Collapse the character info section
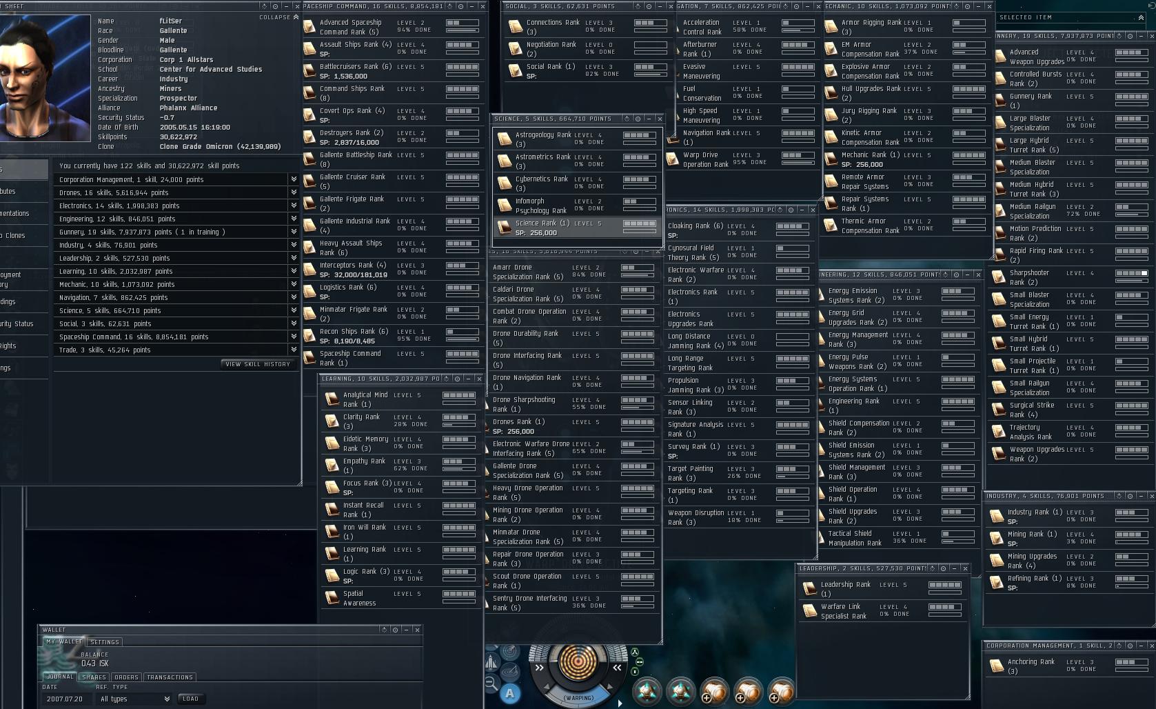 click(x=279, y=17)
